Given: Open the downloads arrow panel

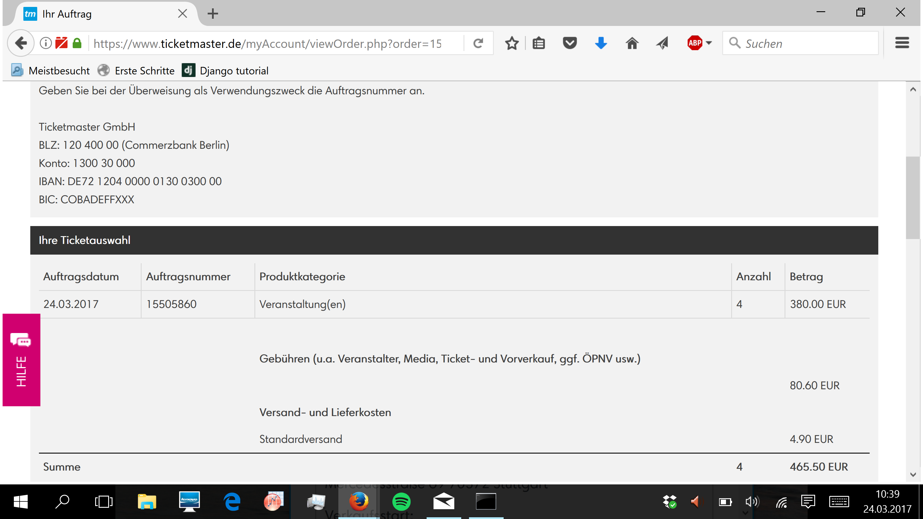Looking at the screenshot, I should tap(601, 43).
